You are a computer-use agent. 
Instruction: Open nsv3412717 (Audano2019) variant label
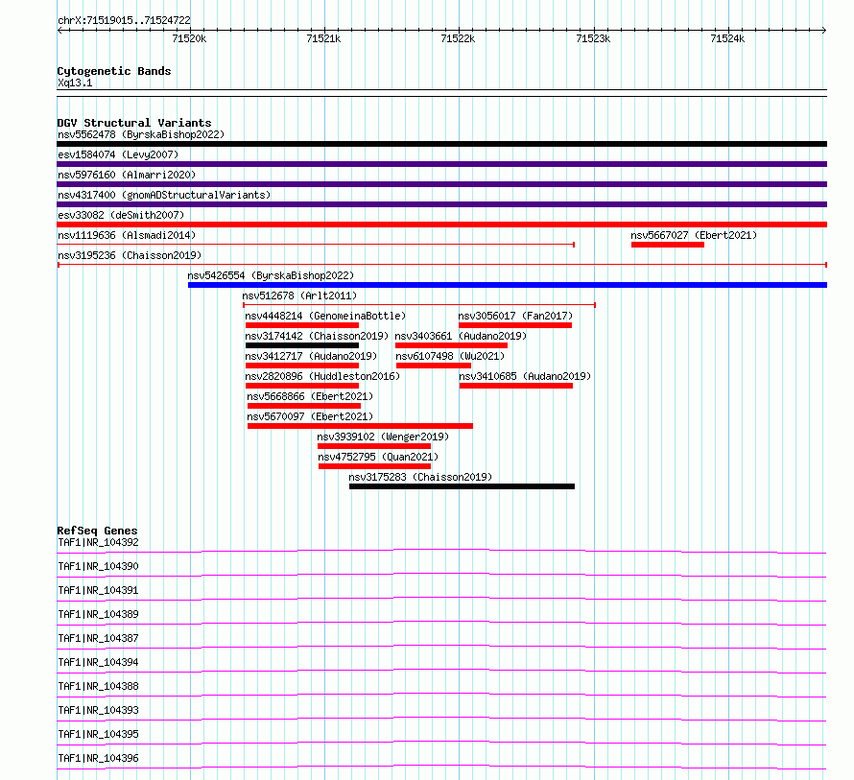311,356
